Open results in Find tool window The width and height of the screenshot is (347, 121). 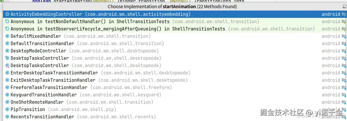[344, 6]
